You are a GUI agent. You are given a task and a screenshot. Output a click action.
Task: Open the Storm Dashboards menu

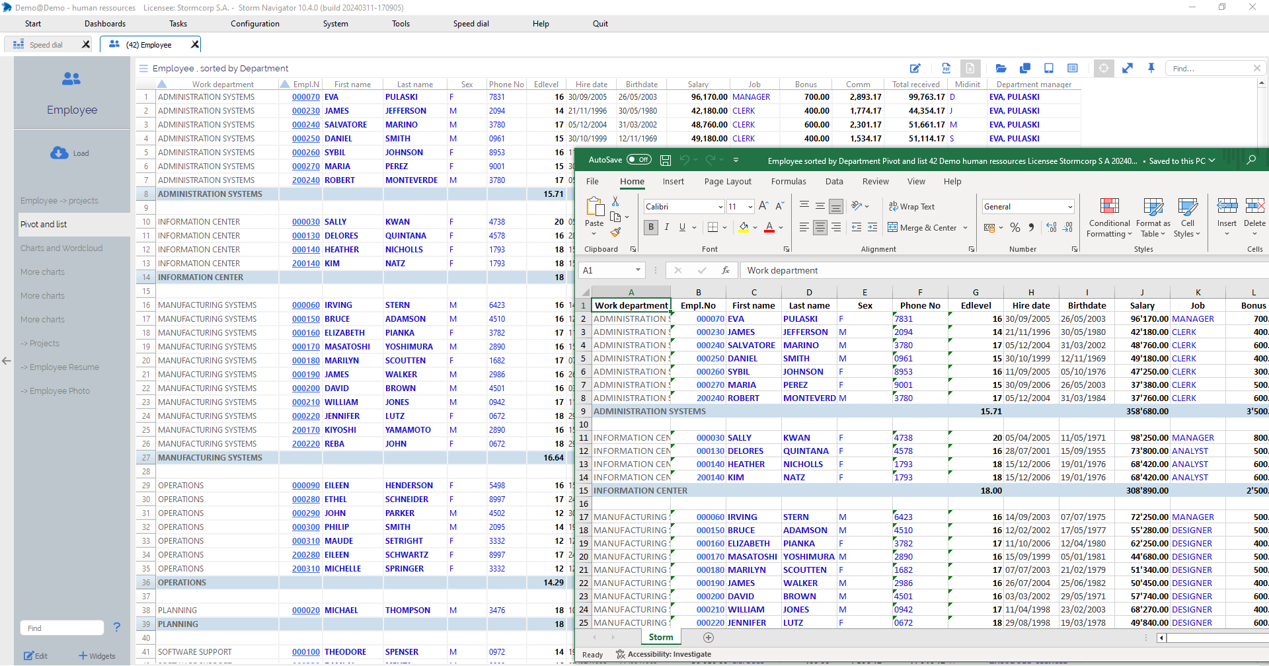click(x=105, y=24)
